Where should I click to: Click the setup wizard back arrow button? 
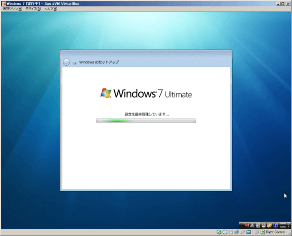[x=66, y=62]
